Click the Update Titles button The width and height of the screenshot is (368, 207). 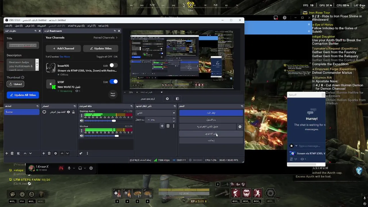coord(101,48)
